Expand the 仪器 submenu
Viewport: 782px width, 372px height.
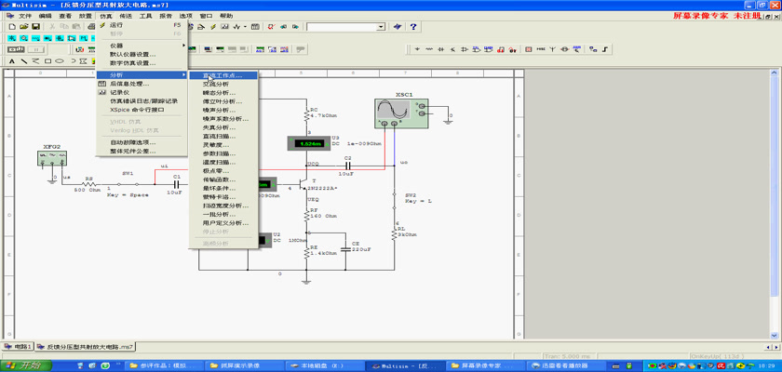142,46
